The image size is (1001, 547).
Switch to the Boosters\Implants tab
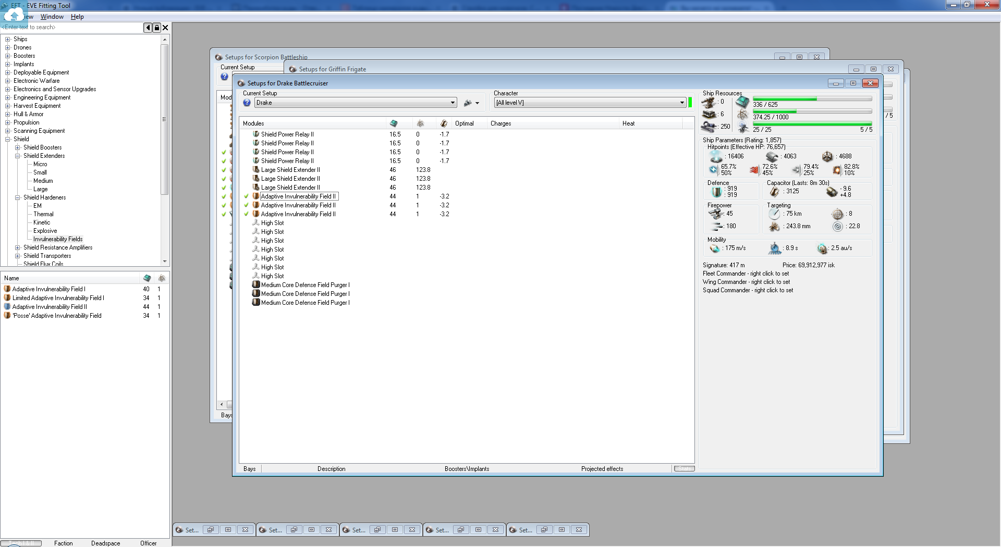coord(467,469)
